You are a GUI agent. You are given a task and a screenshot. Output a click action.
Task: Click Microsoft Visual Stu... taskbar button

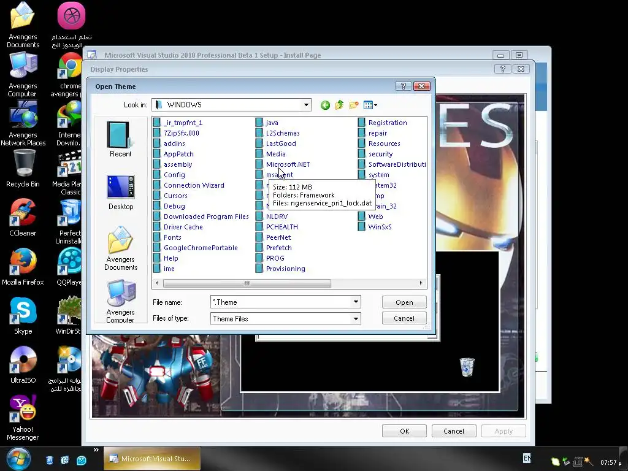152,459
